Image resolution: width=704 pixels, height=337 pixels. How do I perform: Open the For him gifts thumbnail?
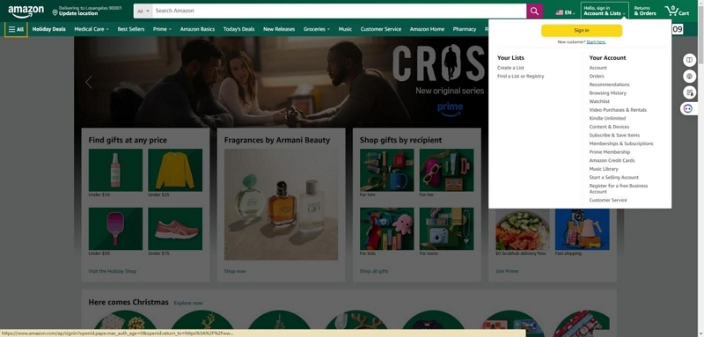(386, 170)
